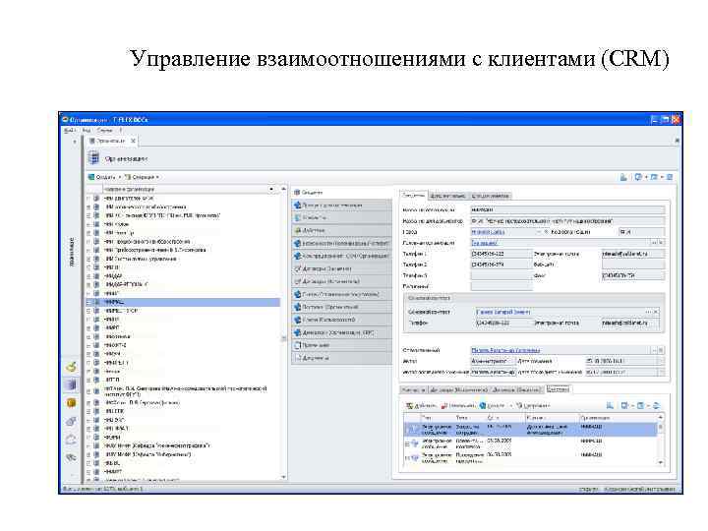The image size is (708, 531).
Task: Click the scroll-down arrow of the organization list
Action: point(283,477)
